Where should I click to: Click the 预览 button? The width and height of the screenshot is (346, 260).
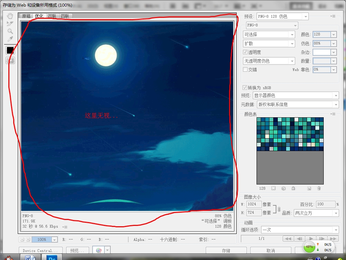[x=78, y=250]
